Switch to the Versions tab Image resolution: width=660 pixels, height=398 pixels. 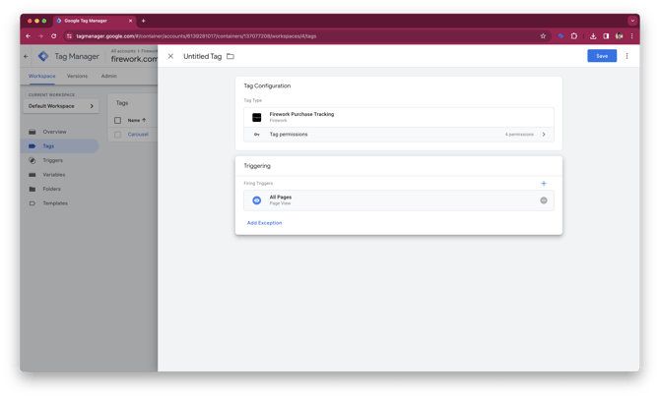point(77,76)
